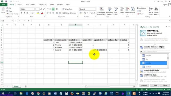The image size is (171, 96).
Task: Click the zoom slider in the status bar
Action: tap(157, 90)
